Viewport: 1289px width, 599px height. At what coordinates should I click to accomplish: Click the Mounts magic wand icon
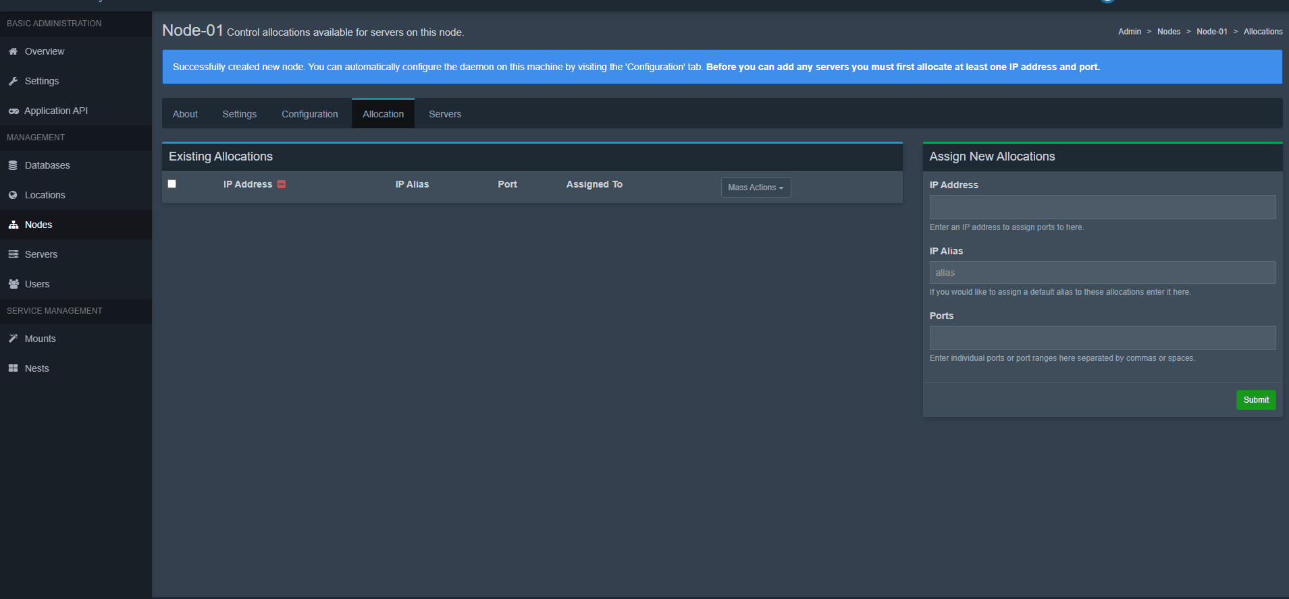tap(13, 339)
